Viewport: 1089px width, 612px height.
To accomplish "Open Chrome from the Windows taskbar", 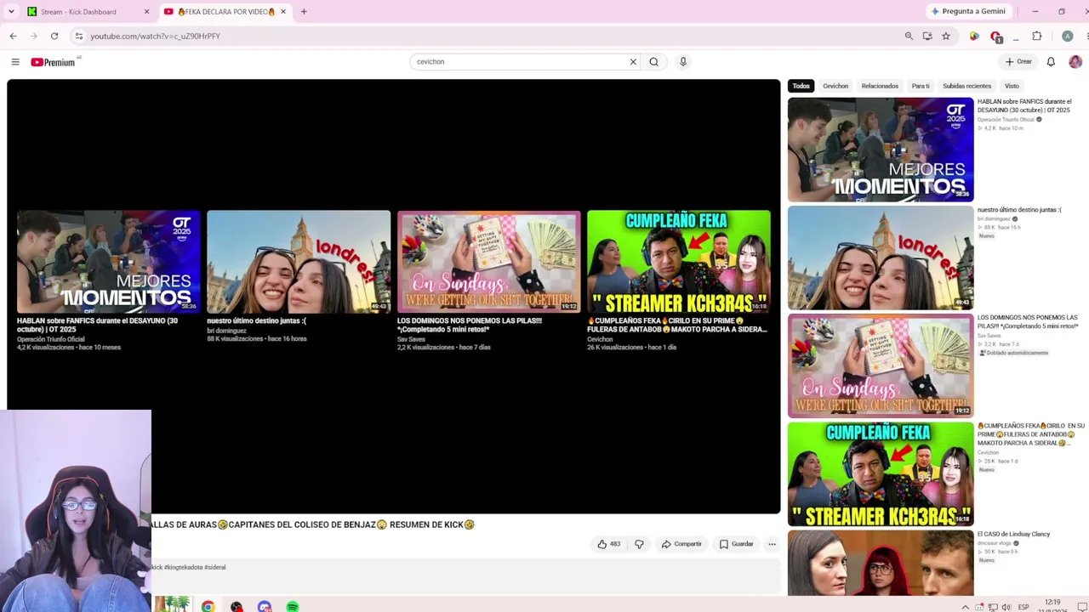I will (208, 607).
